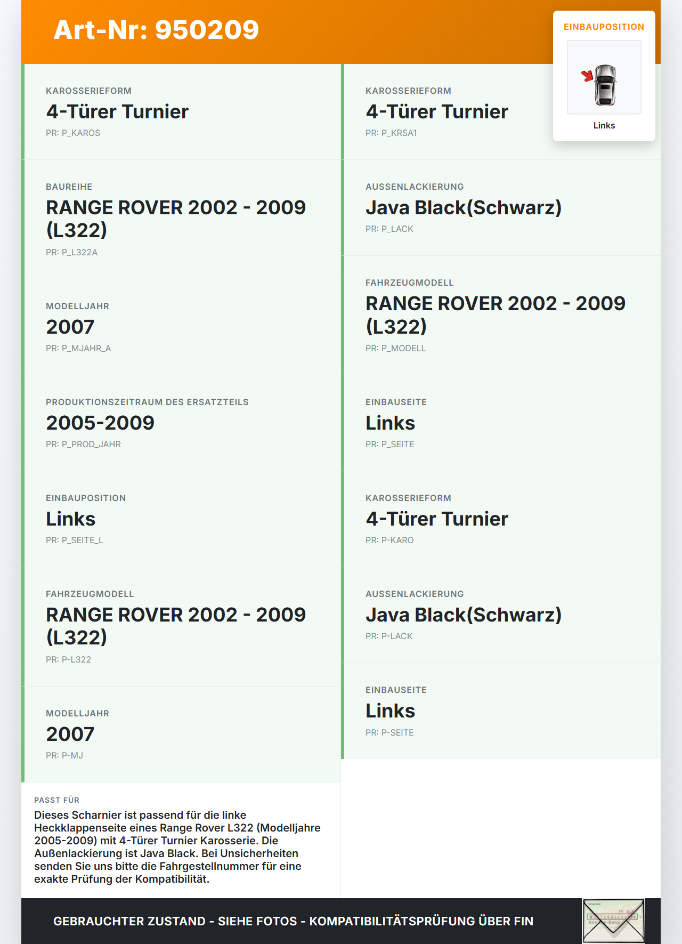Select the PR: P_MJAHR_A code
682x944 pixels.
coord(78,349)
